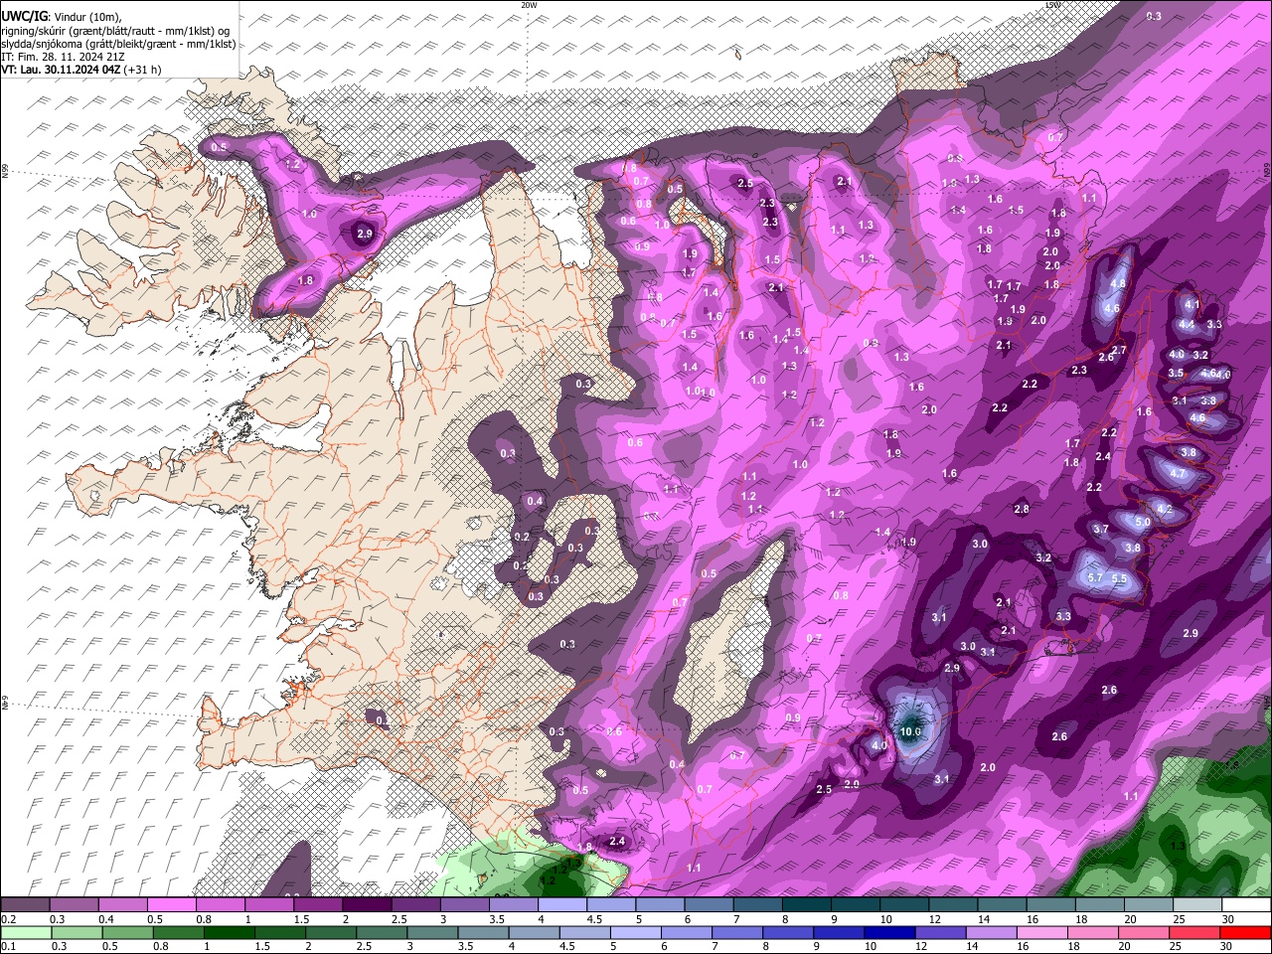The width and height of the screenshot is (1272, 954).
Task: Click the rigning/skúrir legend description line
Action: click(115, 31)
